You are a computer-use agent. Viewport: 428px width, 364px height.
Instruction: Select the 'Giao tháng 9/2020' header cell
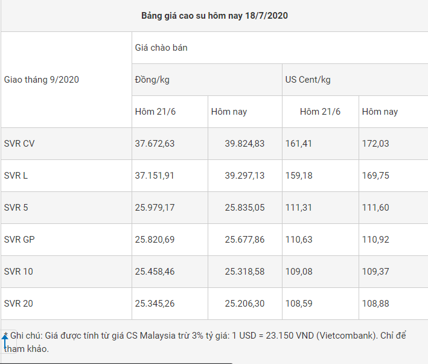(42, 80)
